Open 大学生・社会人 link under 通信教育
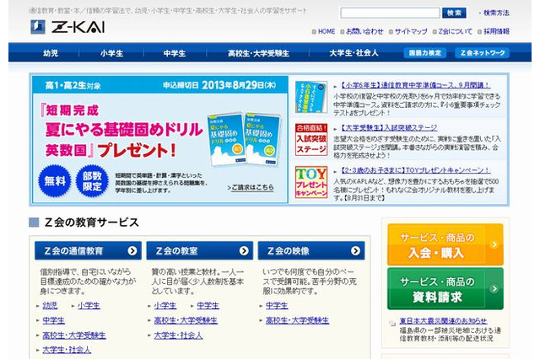This screenshot has width=540, height=359. click(67, 350)
